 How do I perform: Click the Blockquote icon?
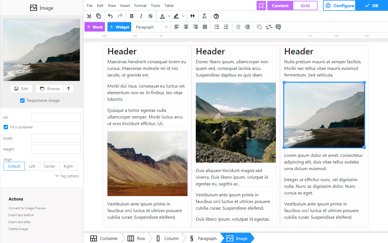192,16
